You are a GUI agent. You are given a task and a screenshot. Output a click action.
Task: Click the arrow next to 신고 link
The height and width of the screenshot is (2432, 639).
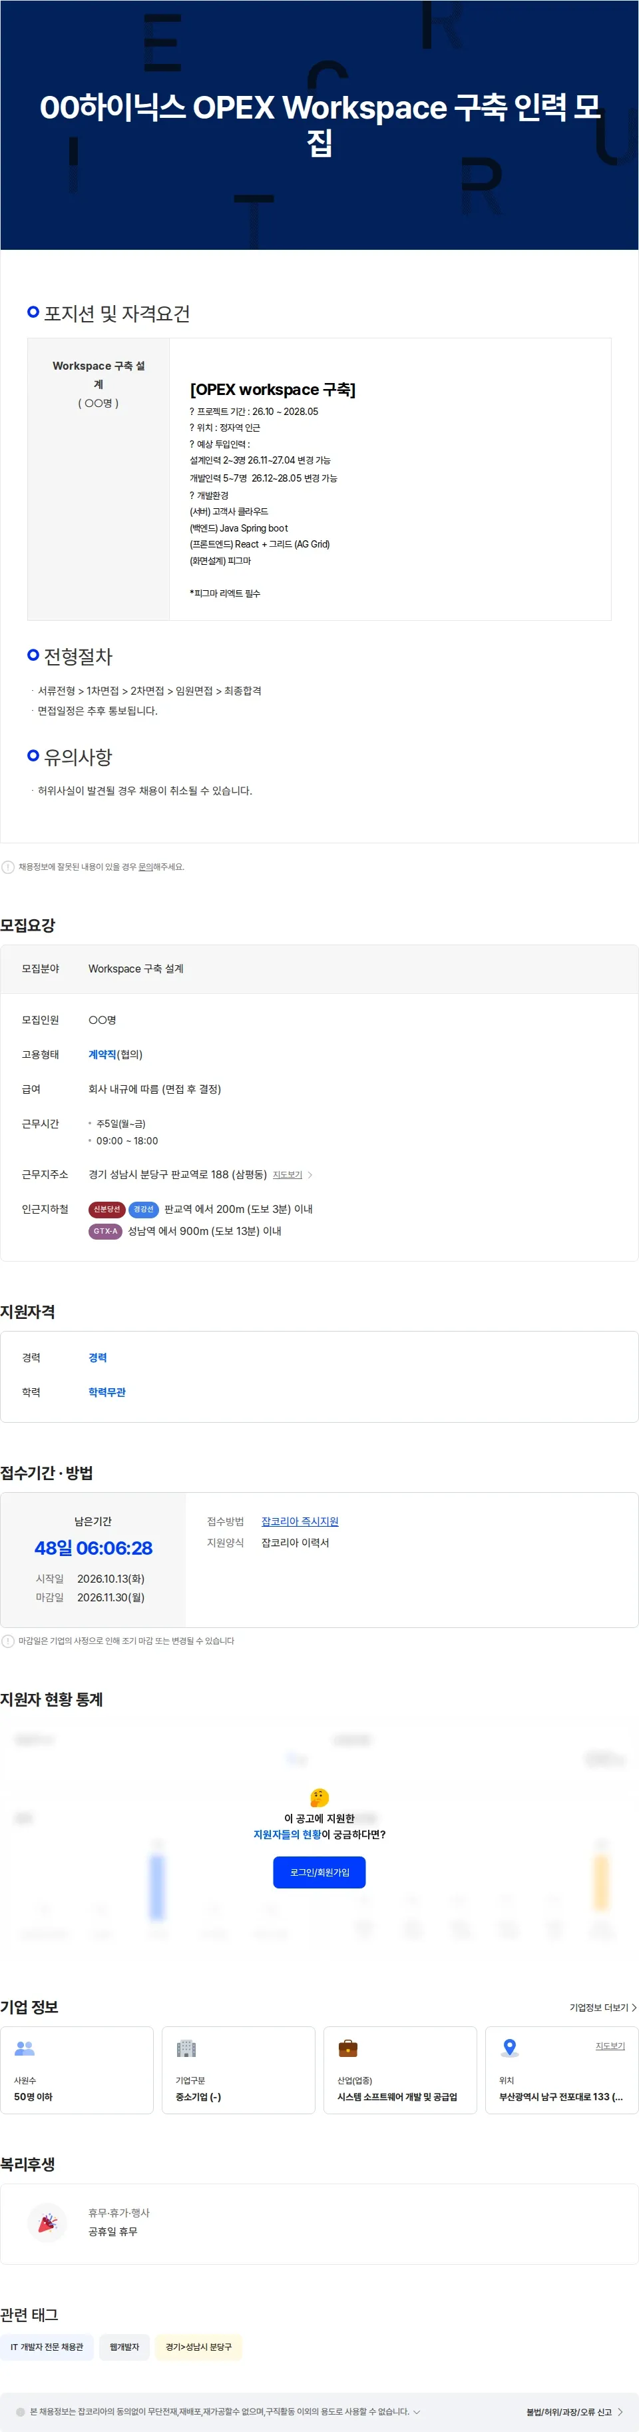tap(620, 2412)
